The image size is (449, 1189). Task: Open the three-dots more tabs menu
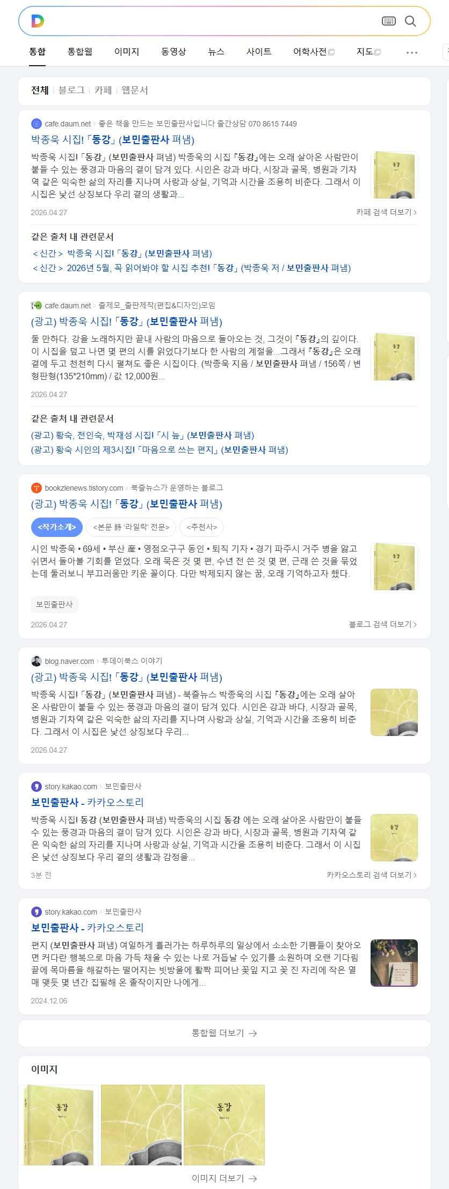(412, 52)
